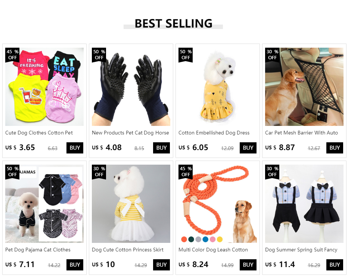
Task: Buy the Pet Dog Pajama for 7.11
Action: tap(75, 265)
